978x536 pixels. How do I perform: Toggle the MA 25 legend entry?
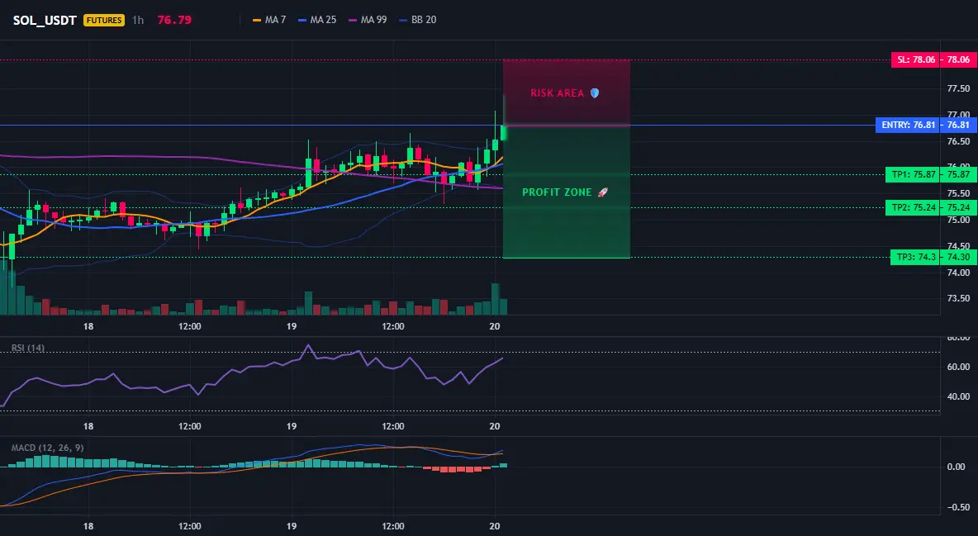317,20
